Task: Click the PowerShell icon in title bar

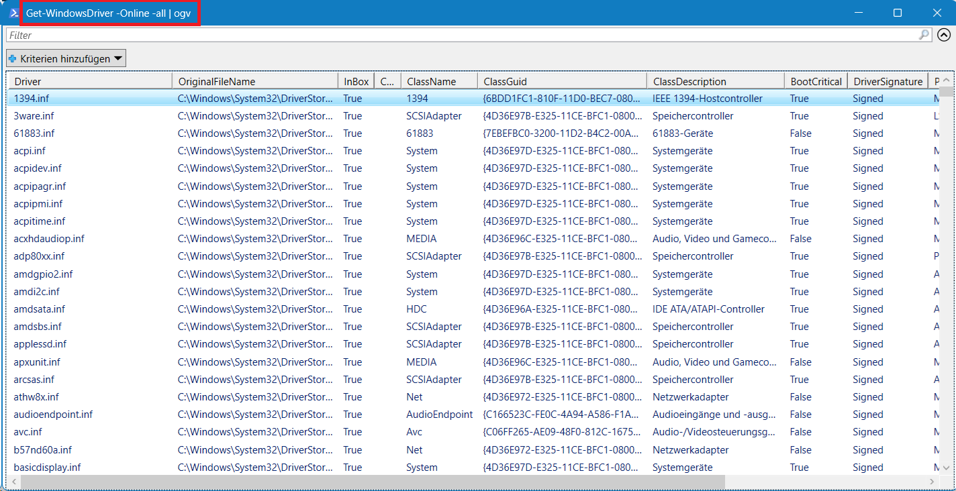Action: click(14, 13)
